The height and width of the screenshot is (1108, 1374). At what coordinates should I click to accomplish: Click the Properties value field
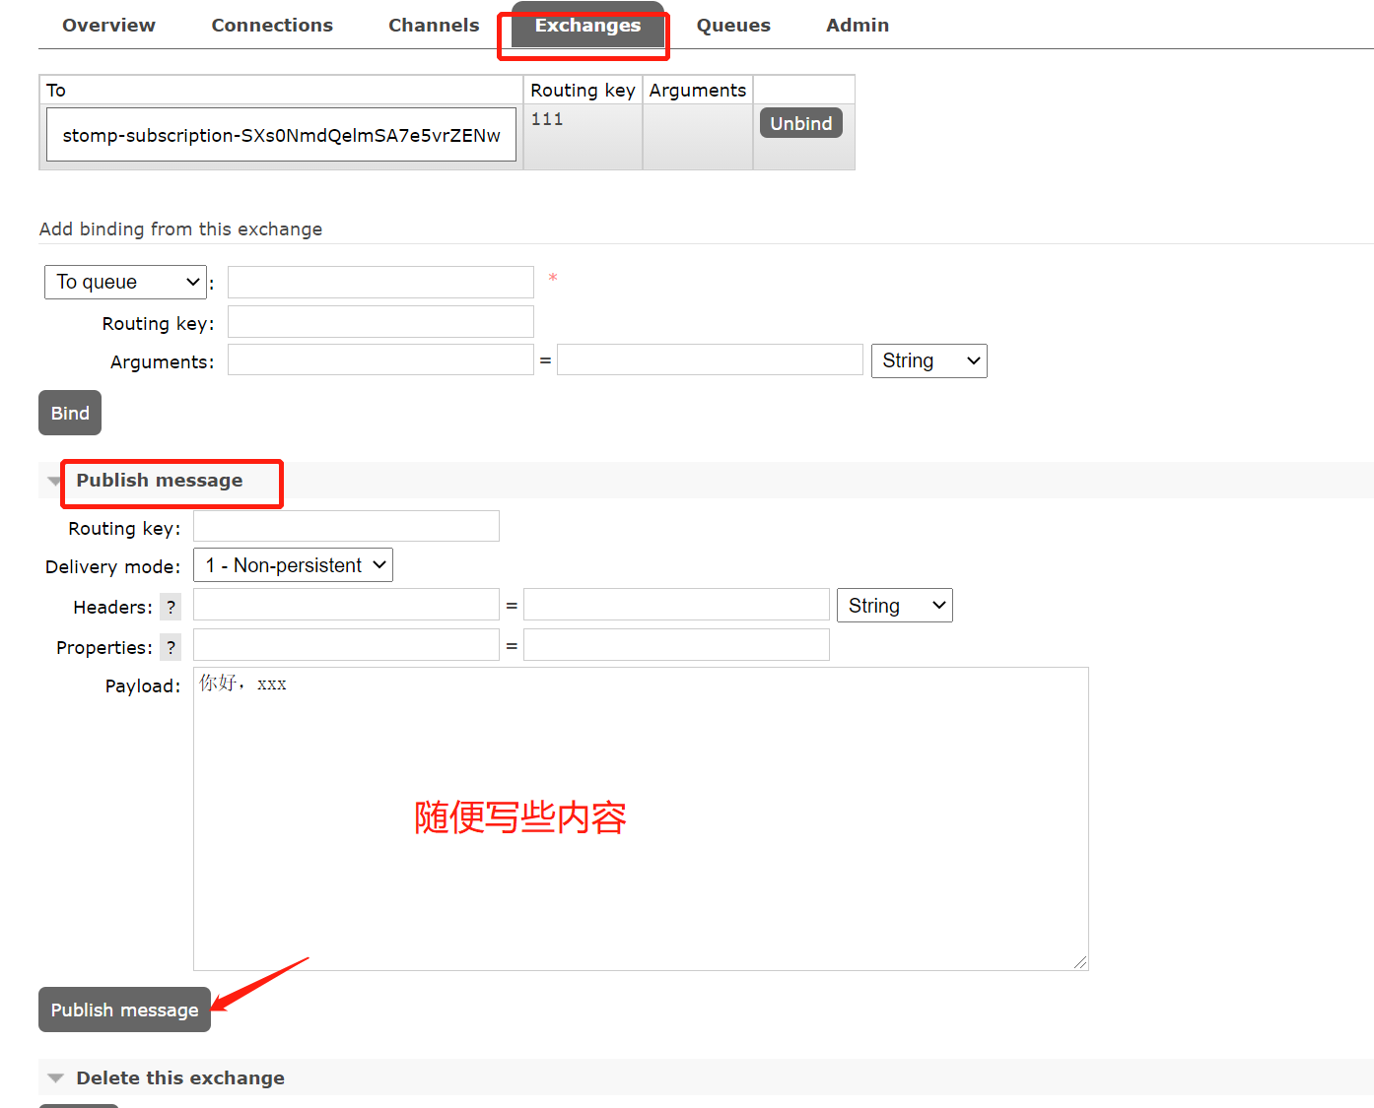point(676,645)
